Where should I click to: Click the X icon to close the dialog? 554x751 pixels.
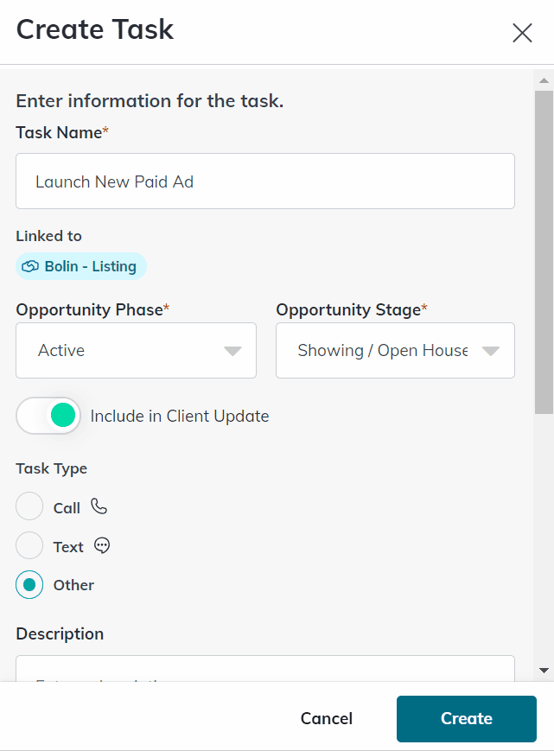click(522, 33)
